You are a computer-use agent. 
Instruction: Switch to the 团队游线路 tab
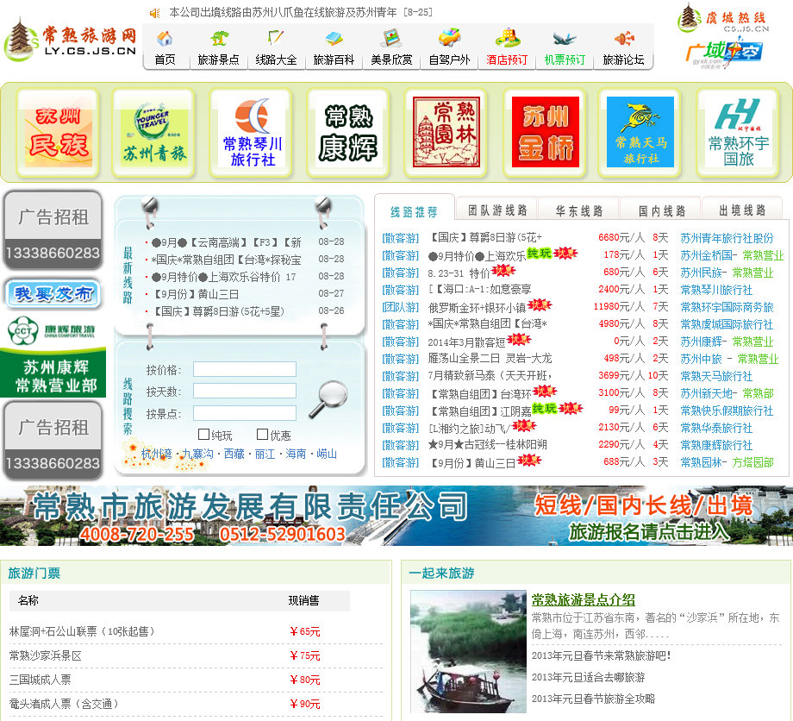click(x=497, y=210)
